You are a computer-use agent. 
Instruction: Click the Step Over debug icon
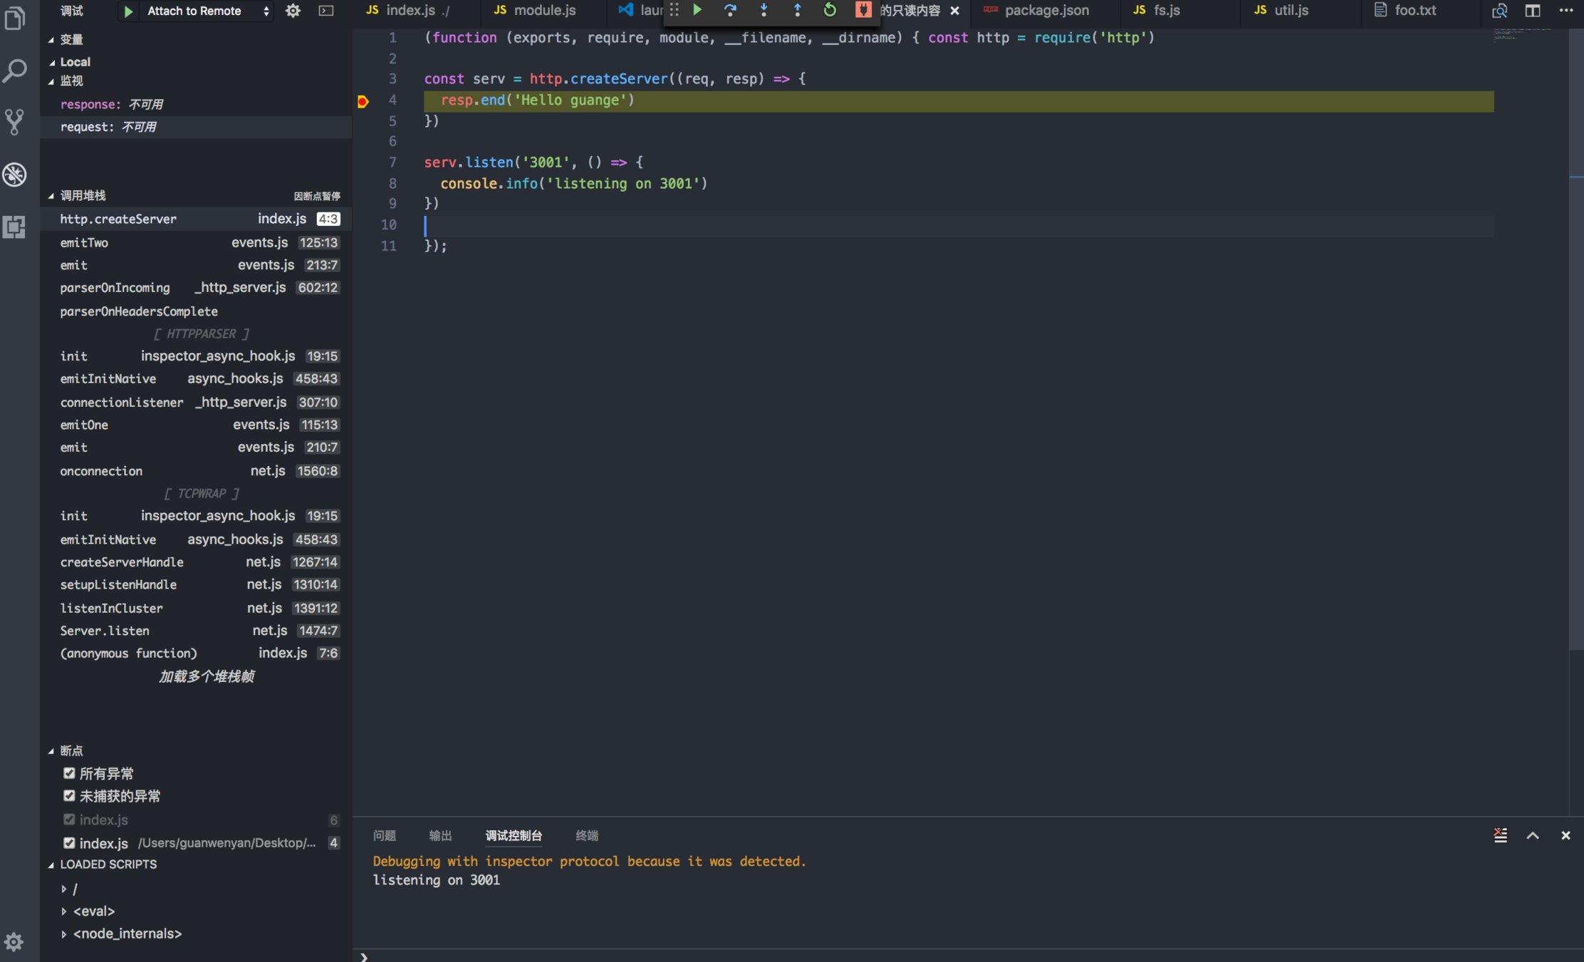pyautogui.click(x=730, y=10)
